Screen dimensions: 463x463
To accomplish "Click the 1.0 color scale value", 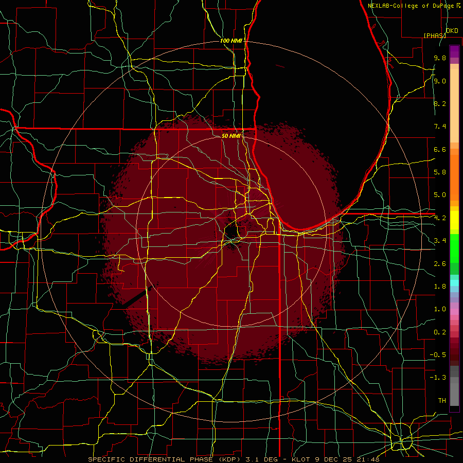I will pyautogui.click(x=440, y=309).
